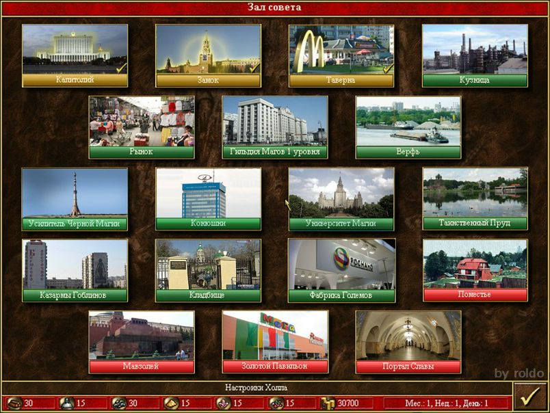Image resolution: width=550 pixels, height=413 pixels.
Task: Click the red Поместье label
Action: pos(474,295)
